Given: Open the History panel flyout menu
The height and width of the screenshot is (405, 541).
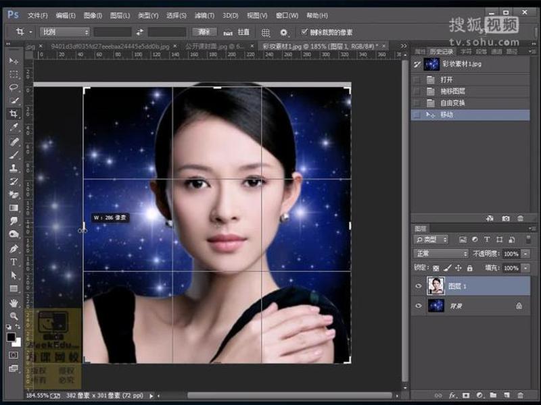Looking at the screenshot, I should coord(531,51).
